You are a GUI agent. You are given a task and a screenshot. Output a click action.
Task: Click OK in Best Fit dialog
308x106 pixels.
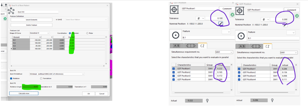click(89, 93)
